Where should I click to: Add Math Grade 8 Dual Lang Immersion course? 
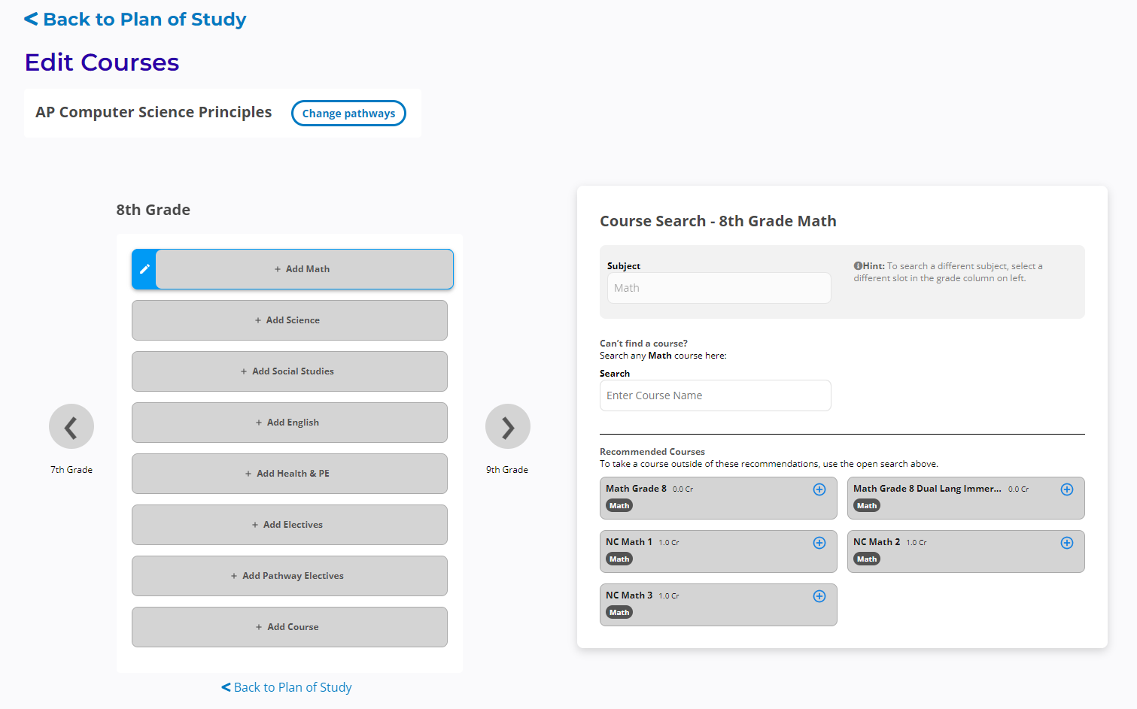click(1066, 489)
